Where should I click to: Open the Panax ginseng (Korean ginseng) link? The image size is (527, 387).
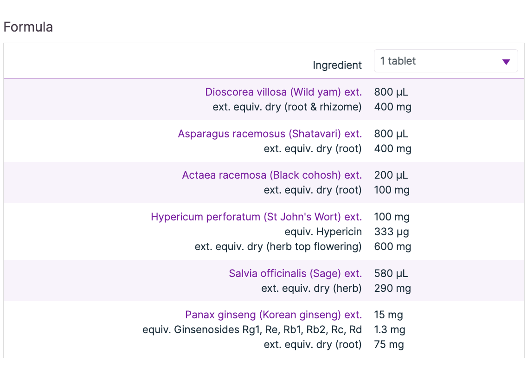point(273,315)
